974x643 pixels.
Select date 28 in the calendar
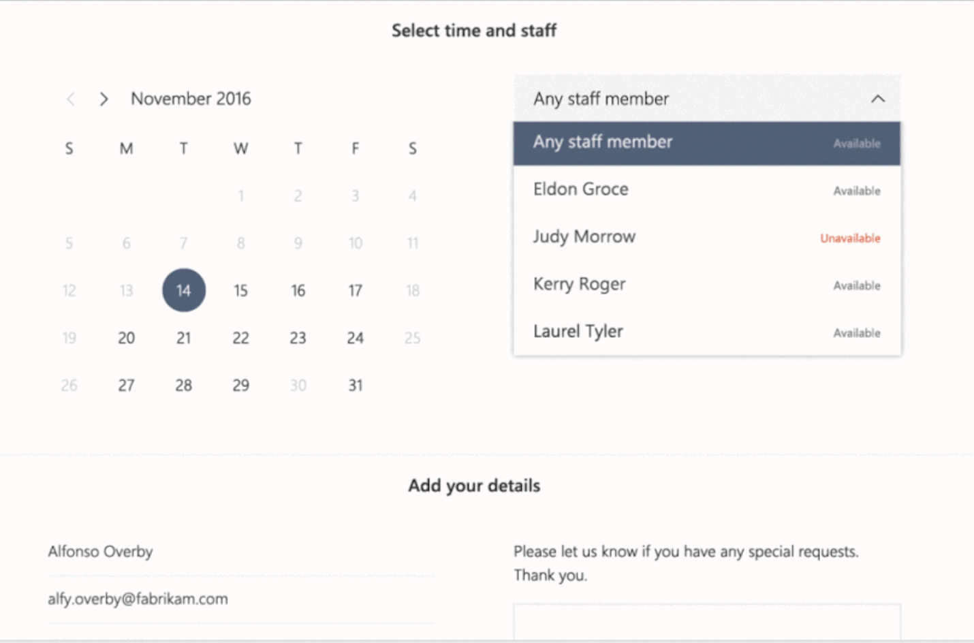[184, 386]
